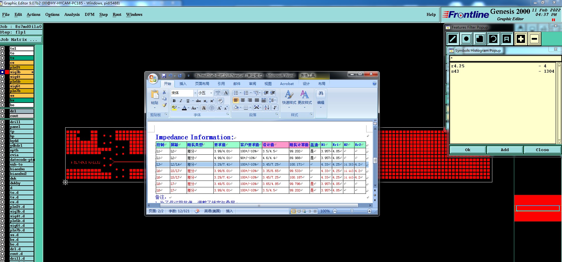Viewport: 562px width, 262px height.
Task: Expand font color dropdown arrow
Action: [x=189, y=108]
